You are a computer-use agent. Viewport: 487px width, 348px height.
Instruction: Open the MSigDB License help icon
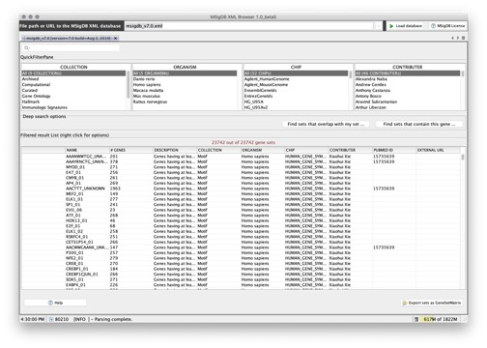(433, 26)
